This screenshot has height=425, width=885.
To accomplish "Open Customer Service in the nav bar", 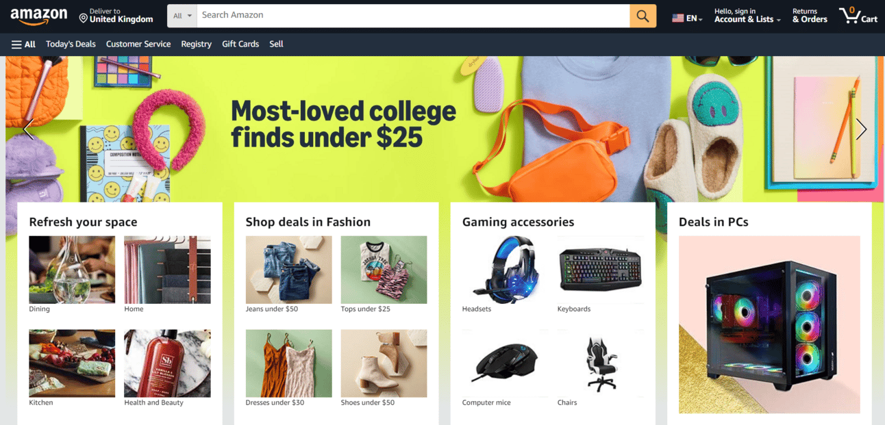I will pos(138,44).
